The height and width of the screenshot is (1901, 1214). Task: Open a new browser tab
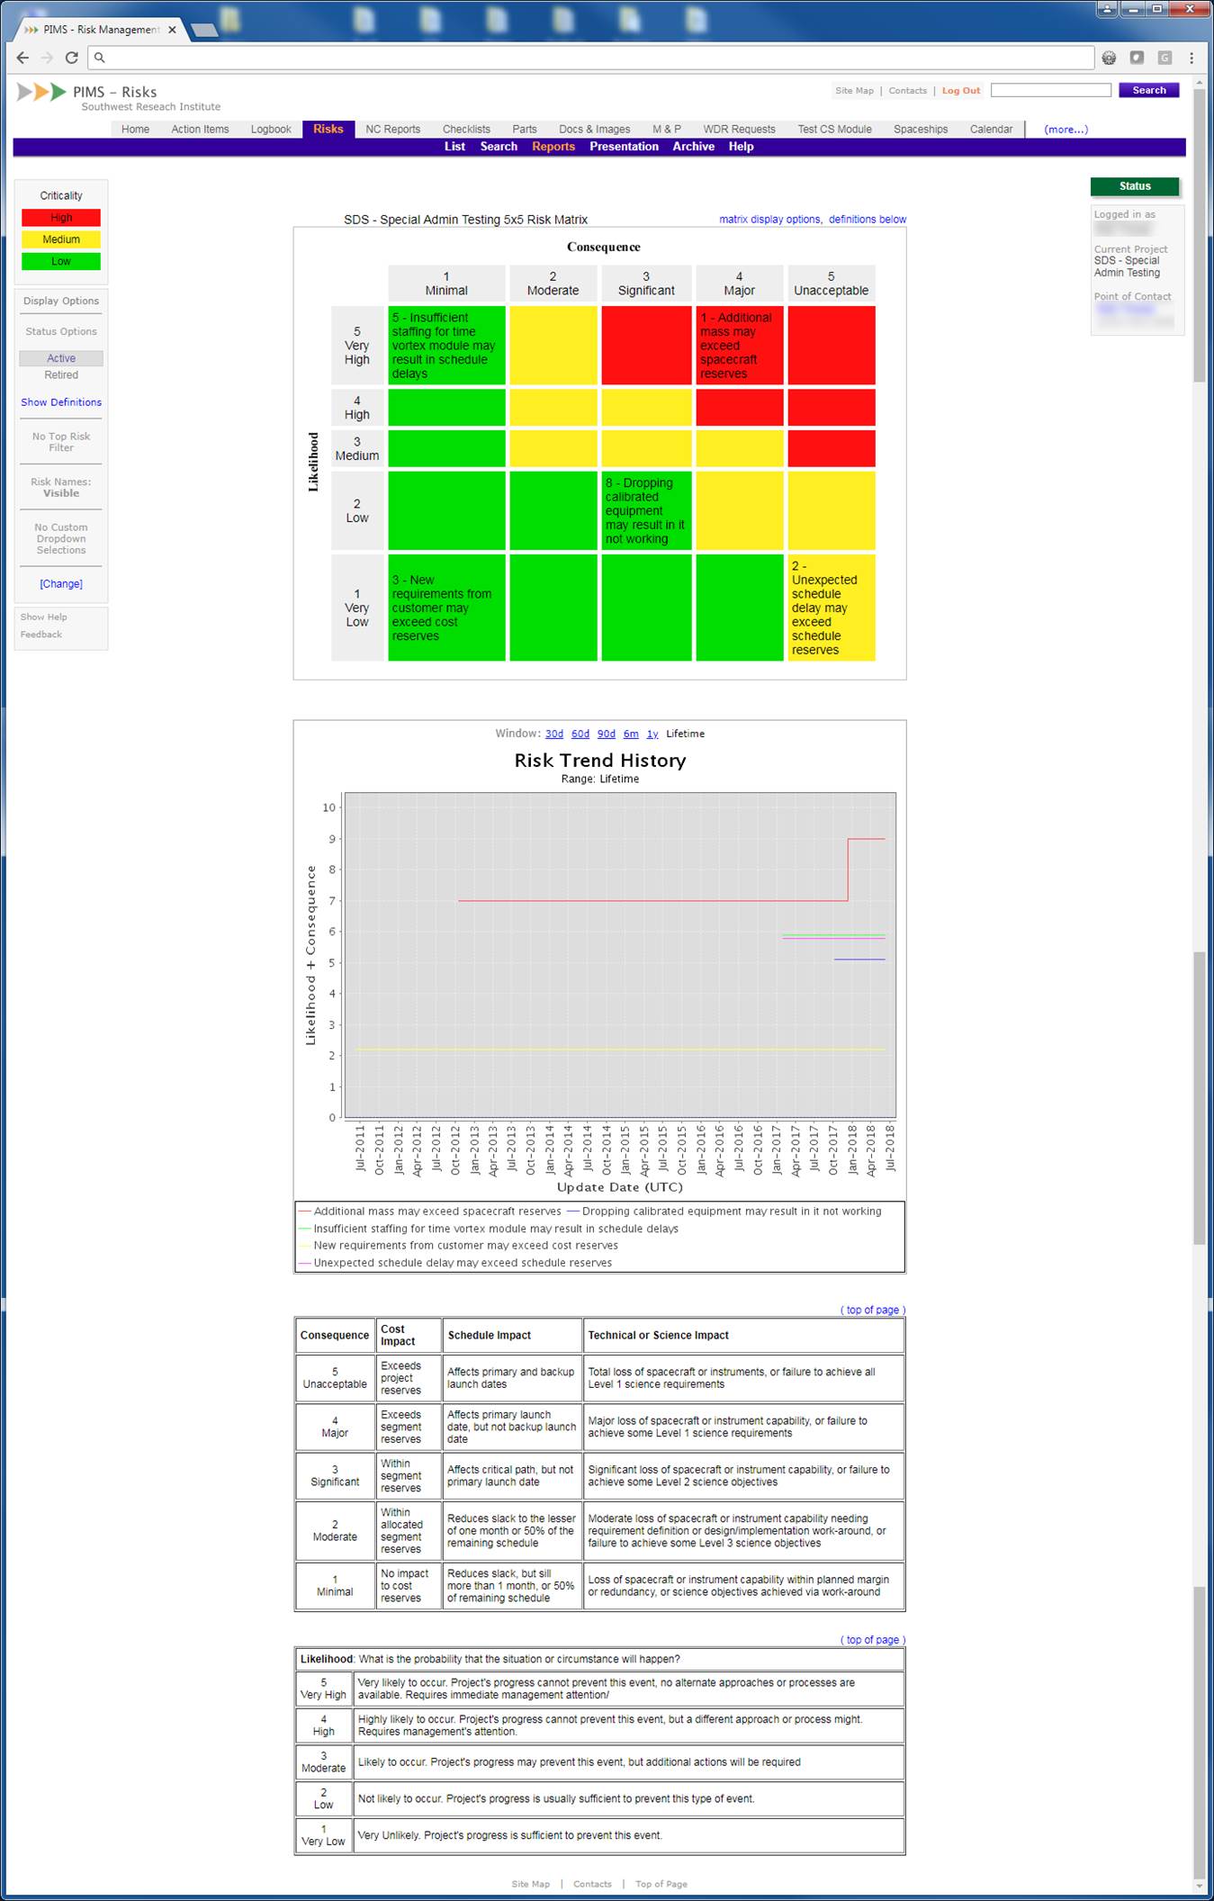[x=205, y=31]
